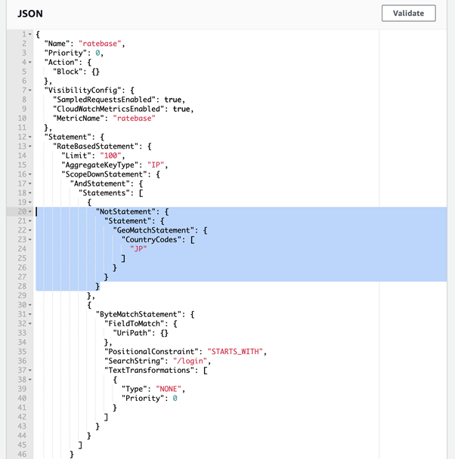Fold RateBasedStatement on line 13

(29, 146)
